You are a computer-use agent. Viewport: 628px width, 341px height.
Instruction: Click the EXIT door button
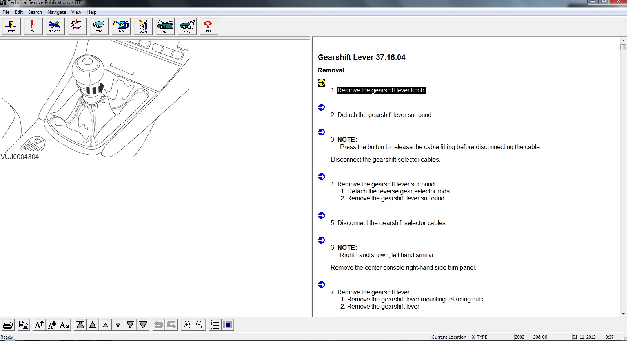[x=11, y=27]
